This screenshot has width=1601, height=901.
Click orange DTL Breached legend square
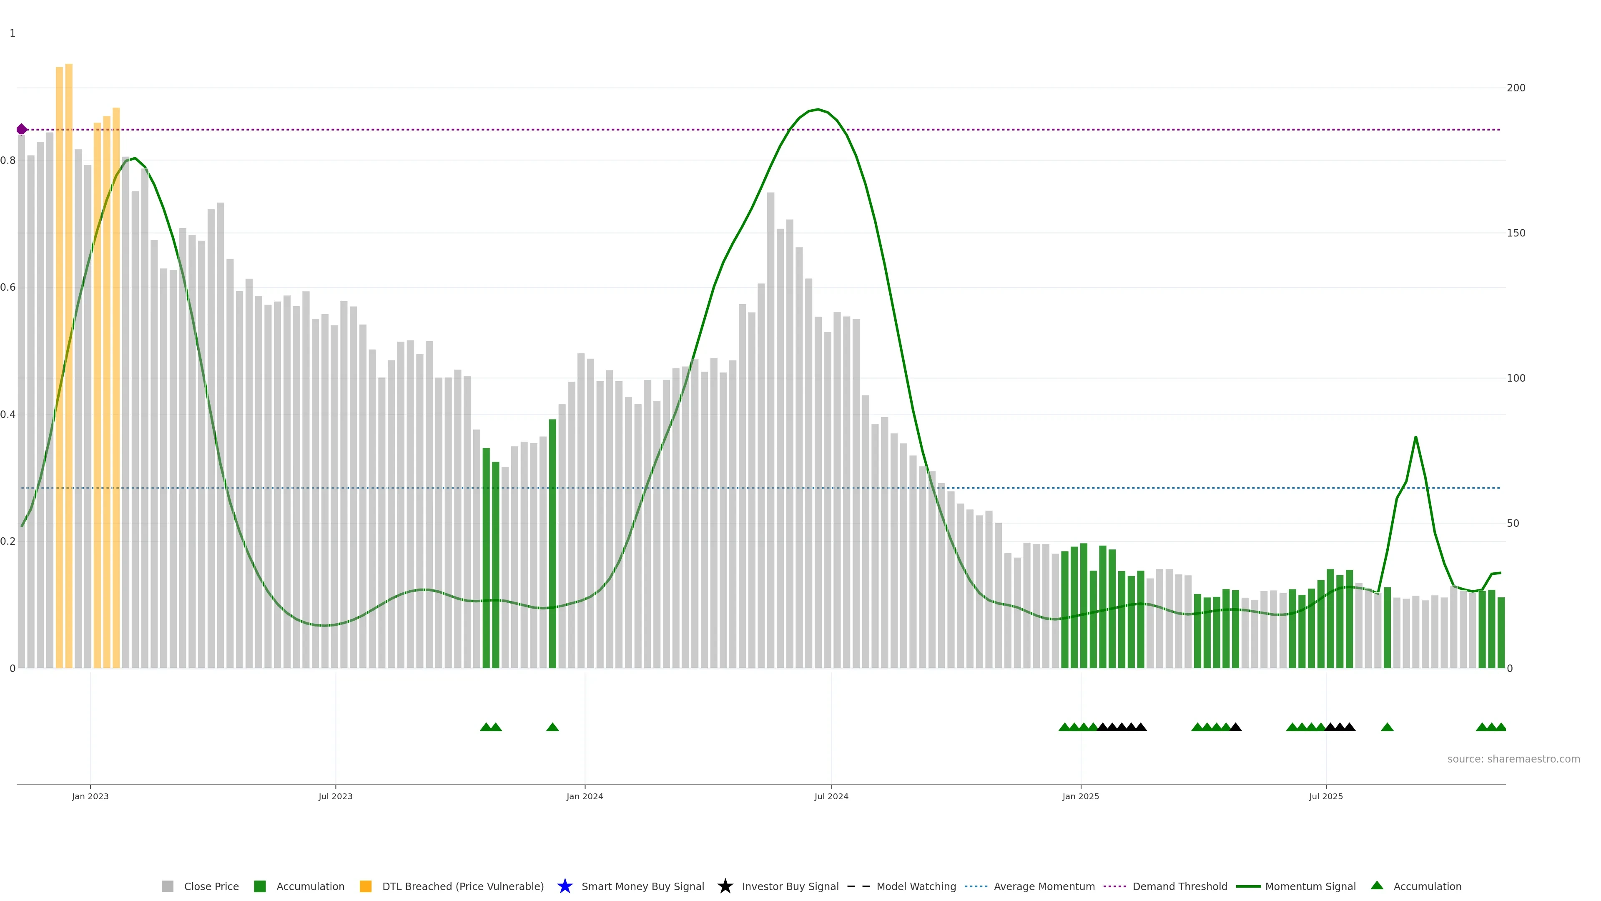click(366, 886)
